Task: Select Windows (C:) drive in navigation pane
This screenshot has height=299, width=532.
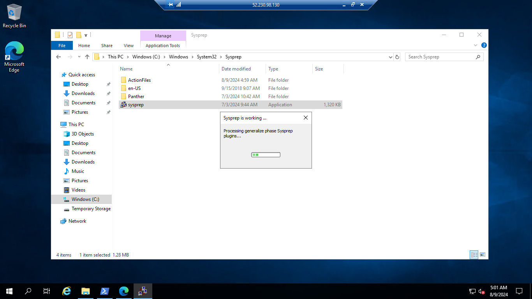Action: pyautogui.click(x=81, y=199)
